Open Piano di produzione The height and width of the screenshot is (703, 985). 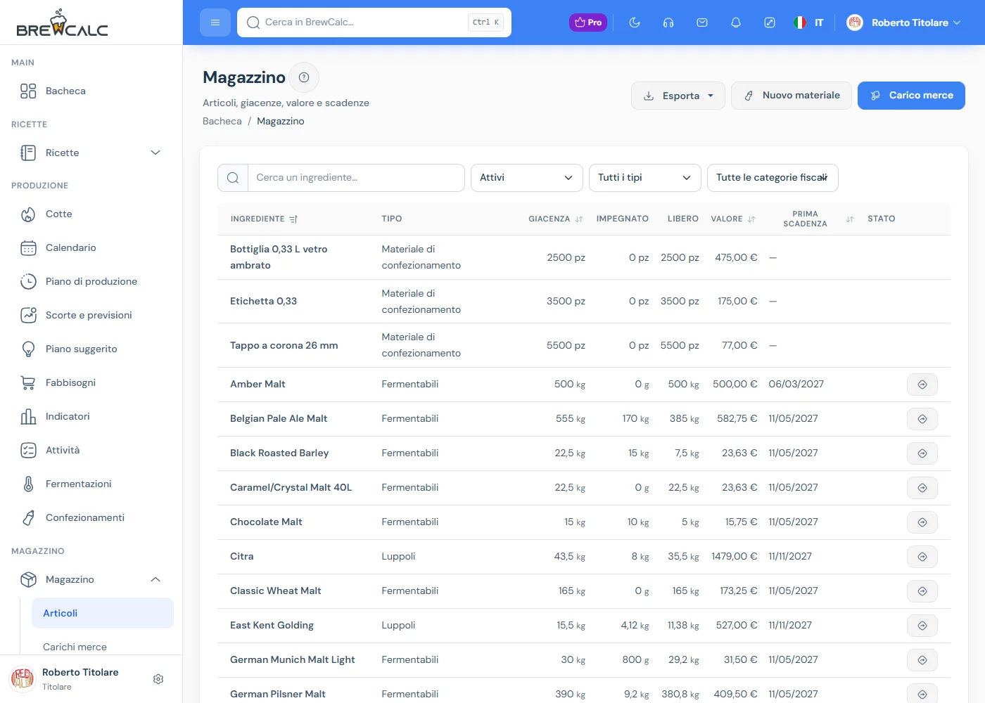pyautogui.click(x=91, y=282)
